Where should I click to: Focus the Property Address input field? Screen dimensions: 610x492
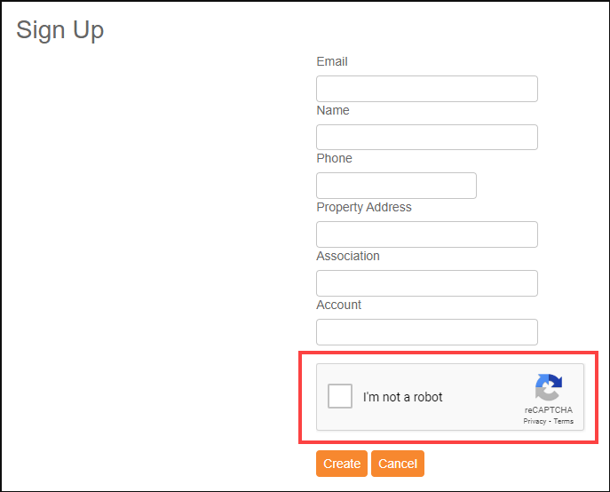427,234
